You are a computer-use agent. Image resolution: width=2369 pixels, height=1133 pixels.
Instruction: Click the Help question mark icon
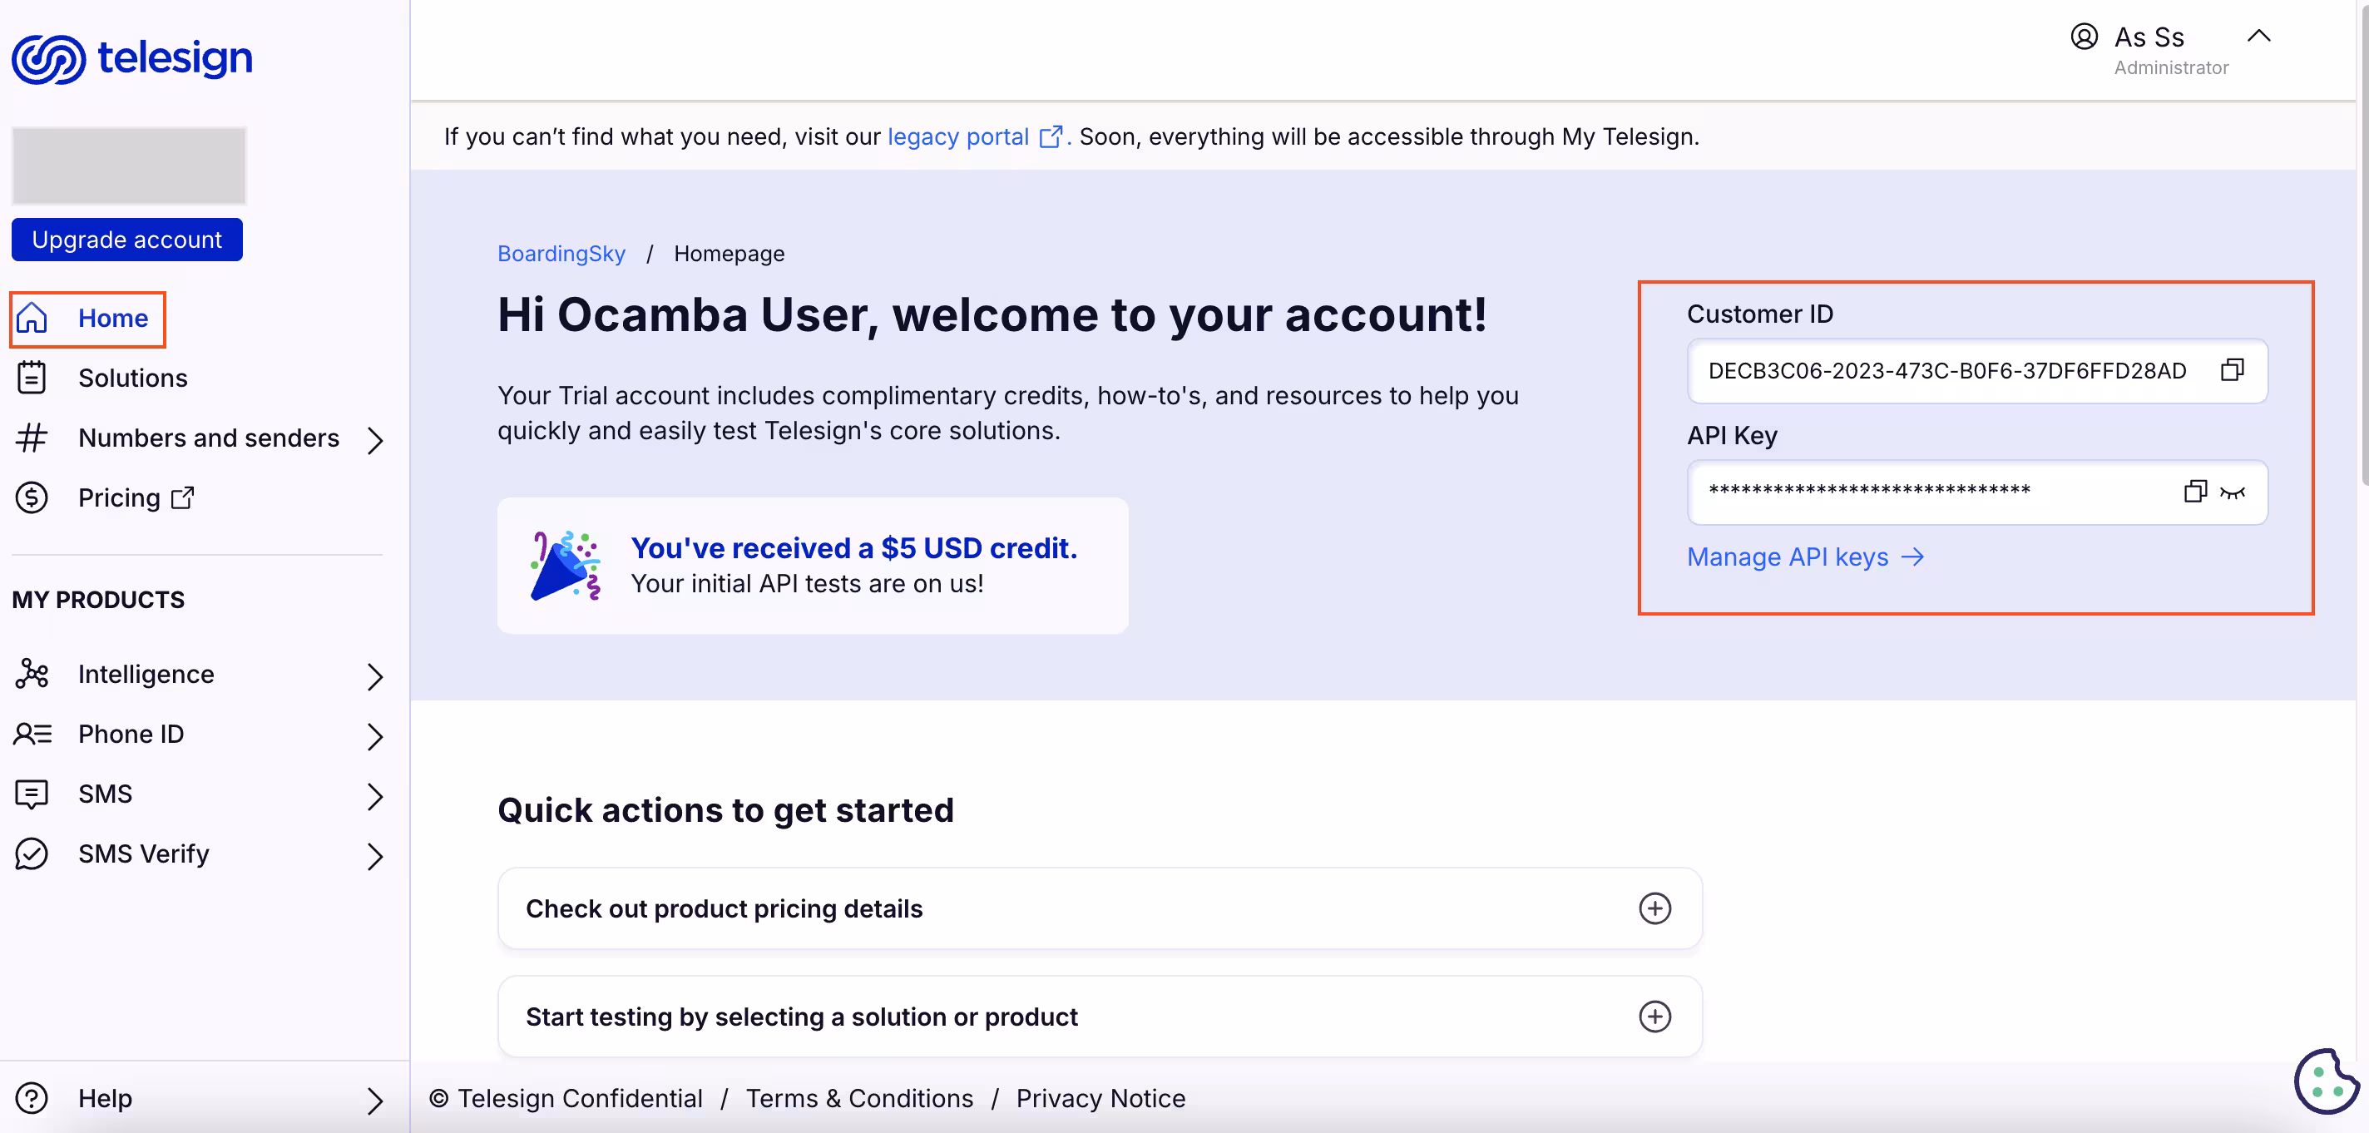pos(32,1098)
